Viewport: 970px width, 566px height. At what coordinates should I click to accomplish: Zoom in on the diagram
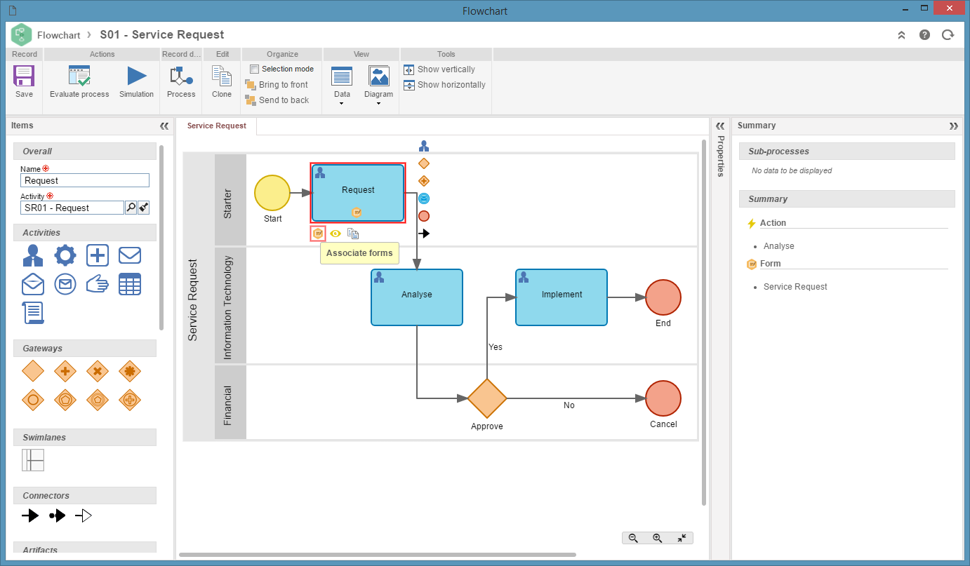[x=658, y=538]
